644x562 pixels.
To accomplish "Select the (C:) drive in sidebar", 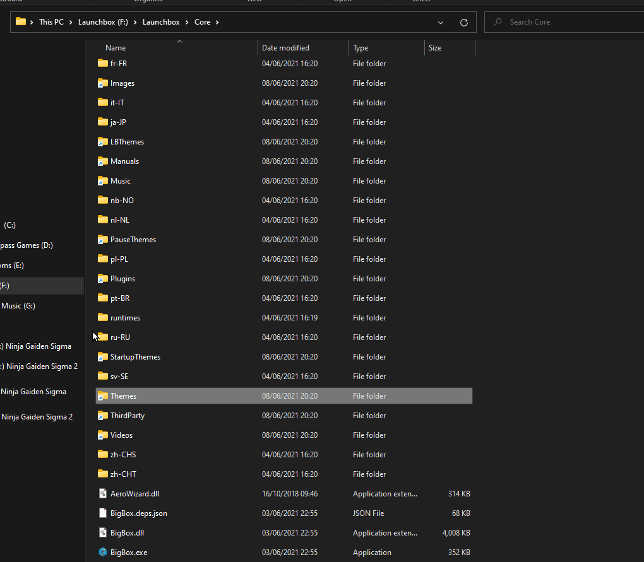I will tap(9, 225).
